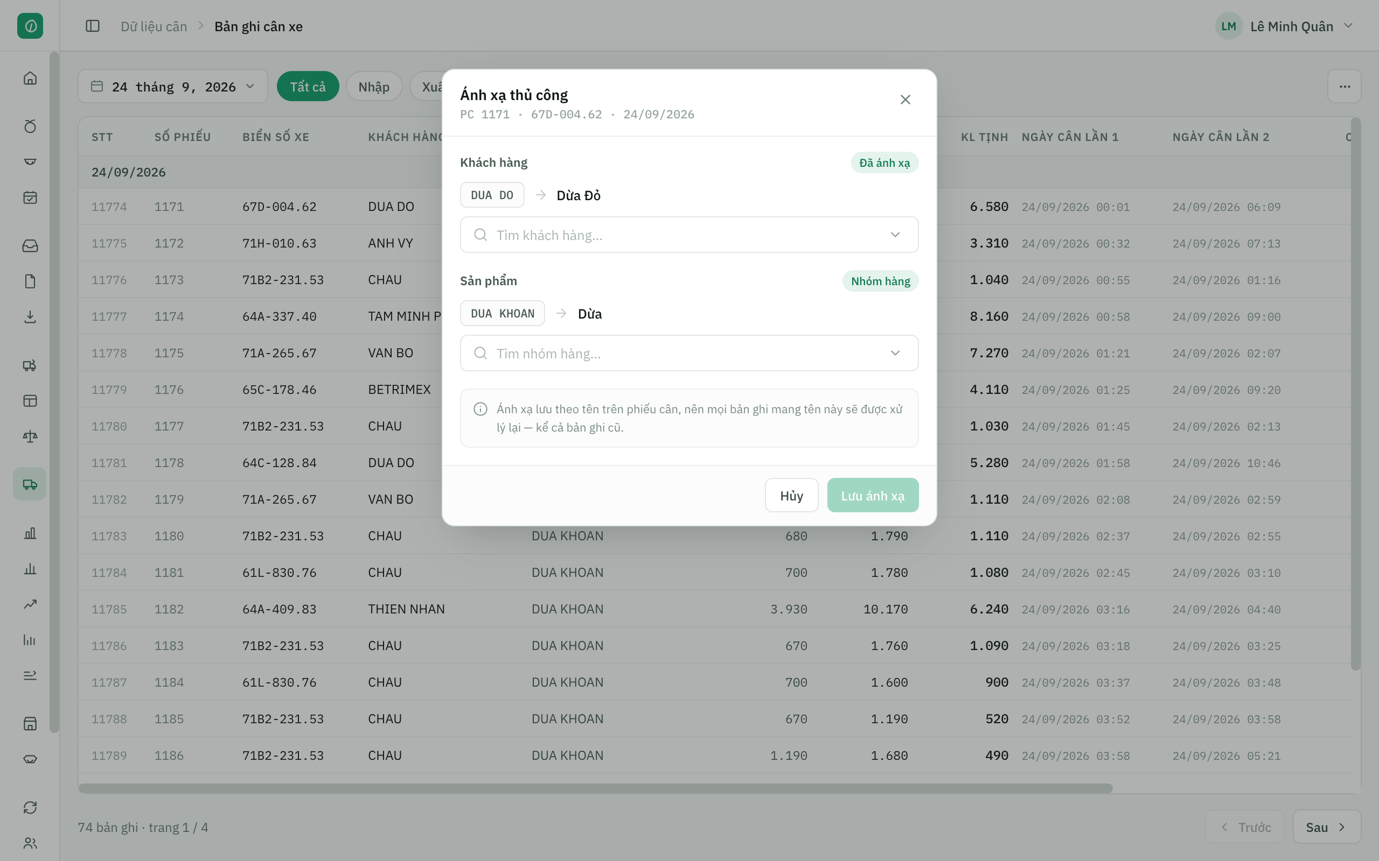Click the Lưu ánh xạ button
This screenshot has width=1379, height=861.
coord(873,496)
